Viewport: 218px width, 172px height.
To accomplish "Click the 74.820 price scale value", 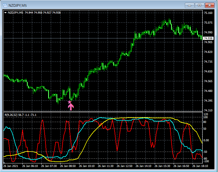I will click(208, 52).
